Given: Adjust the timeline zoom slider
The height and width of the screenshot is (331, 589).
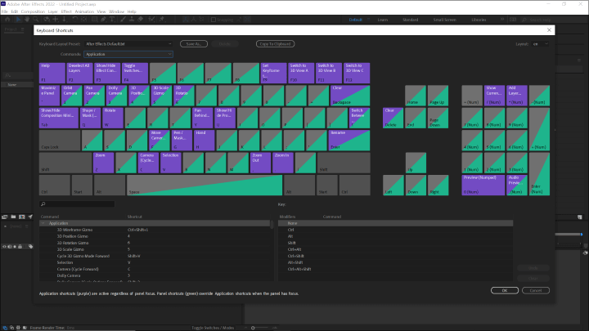Looking at the screenshot, I should 253,328.
